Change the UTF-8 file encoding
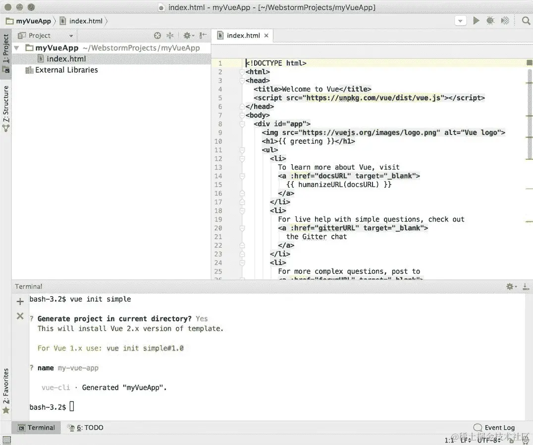 (489, 440)
